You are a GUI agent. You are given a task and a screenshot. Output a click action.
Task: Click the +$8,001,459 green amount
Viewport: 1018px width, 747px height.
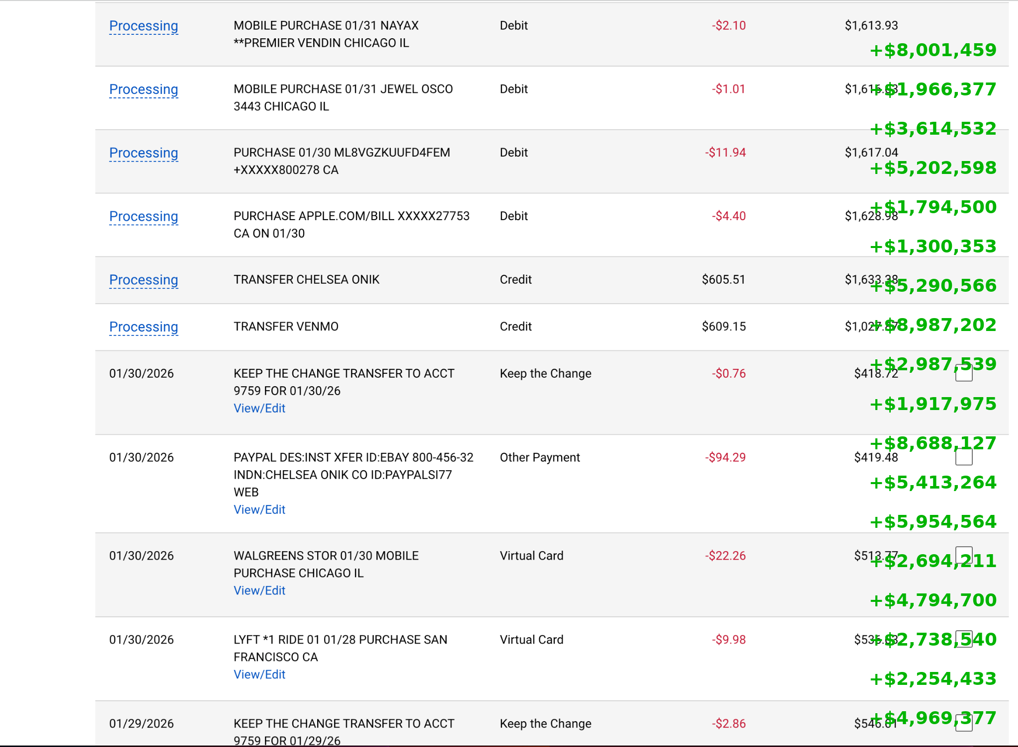pos(933,50)
